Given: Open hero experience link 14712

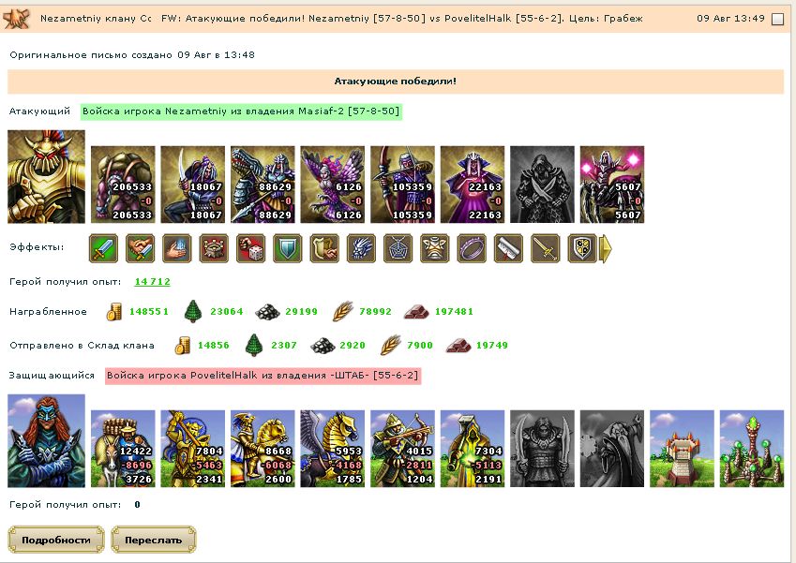Looking at the screenshot, I should 152,282.
